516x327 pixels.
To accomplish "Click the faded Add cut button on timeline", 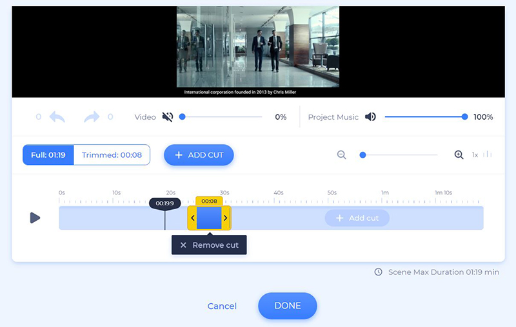I will pos(357,218).
